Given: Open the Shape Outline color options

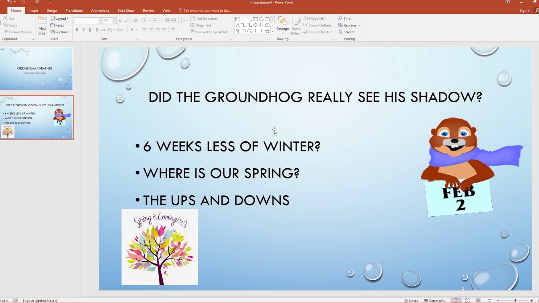Looking at the screenshot, I should click(318, 25).
